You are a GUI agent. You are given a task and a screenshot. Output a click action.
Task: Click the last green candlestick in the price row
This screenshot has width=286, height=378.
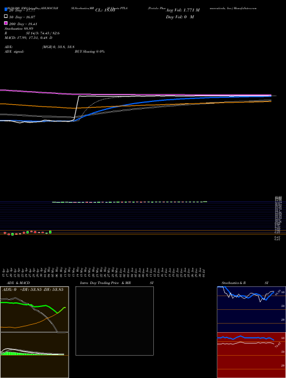point(205,201)
